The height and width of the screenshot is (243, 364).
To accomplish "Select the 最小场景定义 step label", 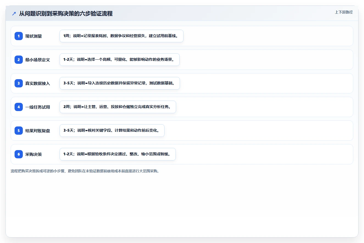I will pos(38,60).
